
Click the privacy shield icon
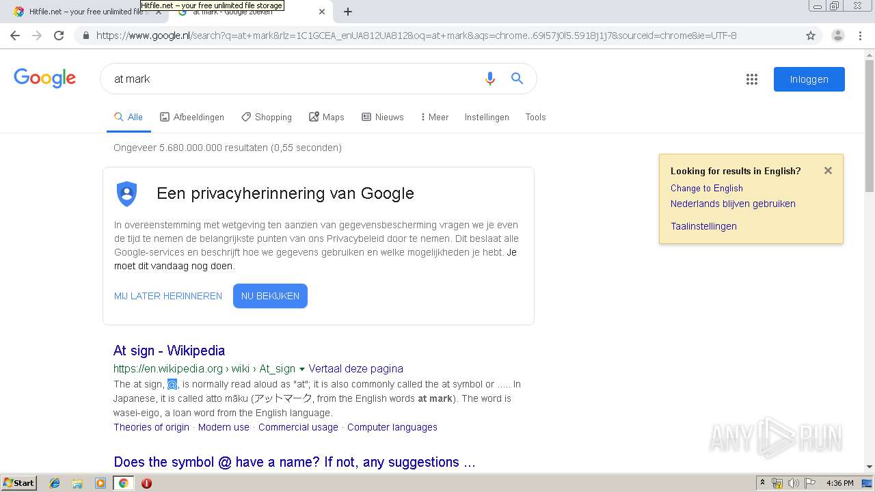tap(126, 193)
